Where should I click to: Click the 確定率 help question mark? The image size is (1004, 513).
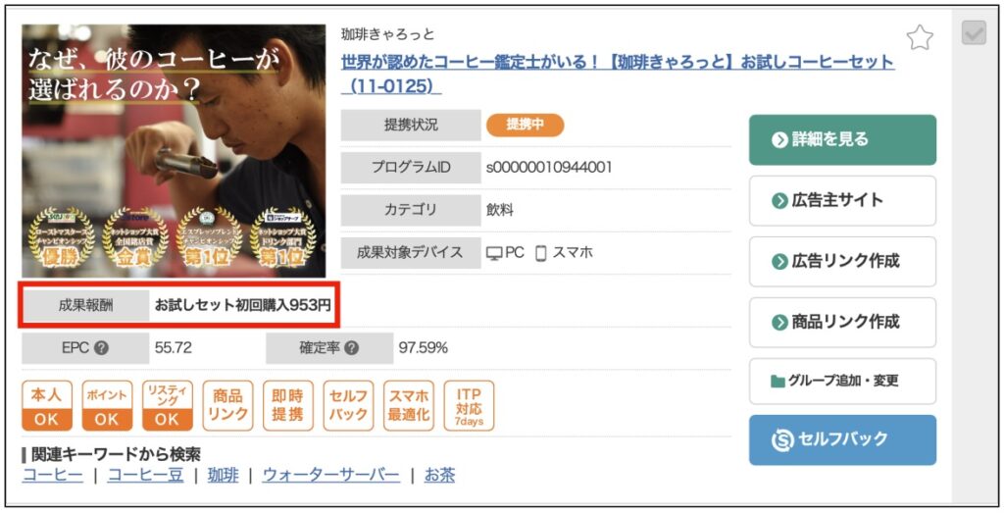point(351,348)
